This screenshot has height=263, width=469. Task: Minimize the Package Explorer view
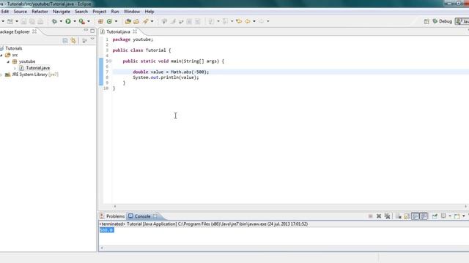coord(86,31)
